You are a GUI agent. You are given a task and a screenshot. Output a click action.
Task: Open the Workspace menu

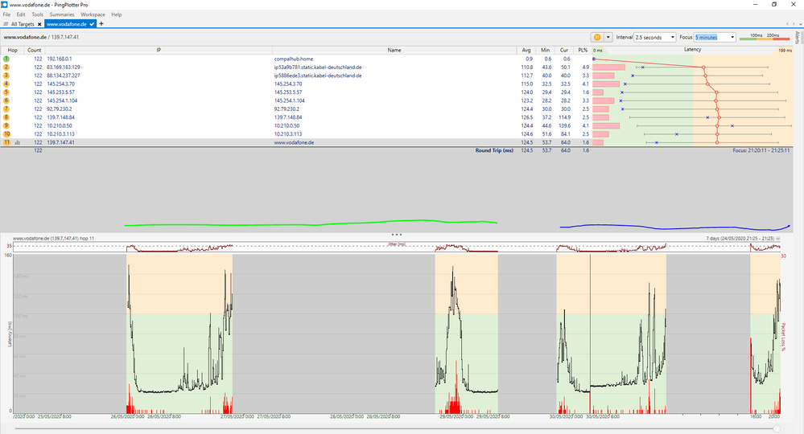click(93, 14)
